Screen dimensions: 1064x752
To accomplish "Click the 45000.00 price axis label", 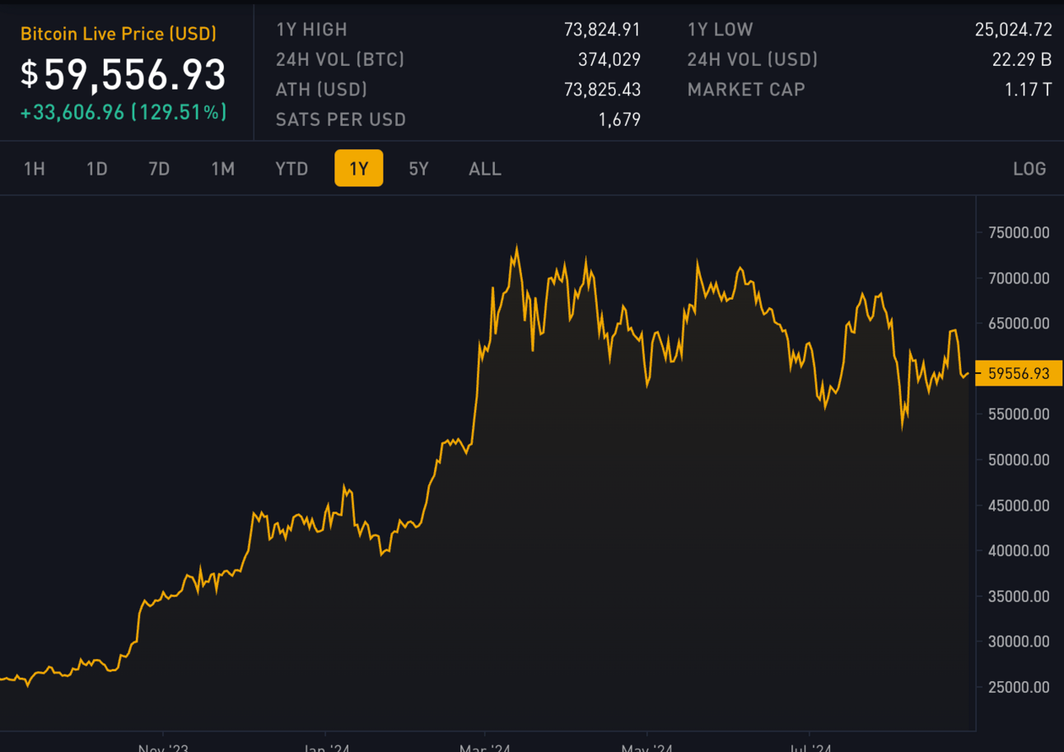I will pos(1019,505).
